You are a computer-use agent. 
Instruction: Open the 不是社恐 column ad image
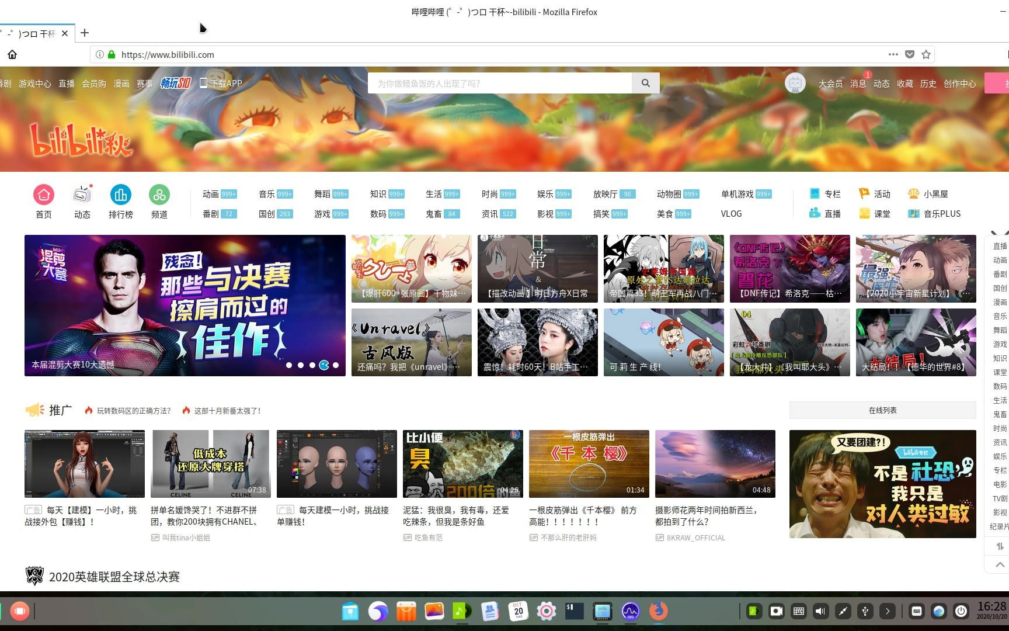click(883, 484)
